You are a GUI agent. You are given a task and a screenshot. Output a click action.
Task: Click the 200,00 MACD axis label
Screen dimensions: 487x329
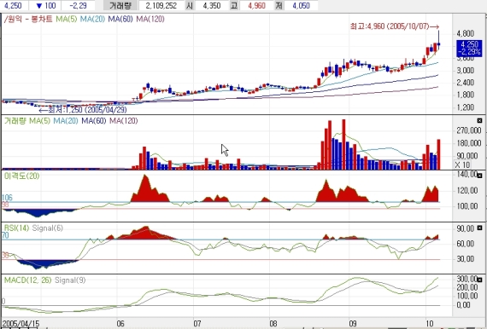[466, 288]
